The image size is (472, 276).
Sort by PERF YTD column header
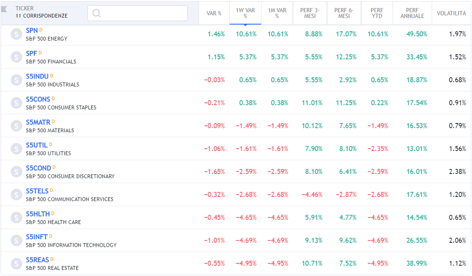point(377,13)
